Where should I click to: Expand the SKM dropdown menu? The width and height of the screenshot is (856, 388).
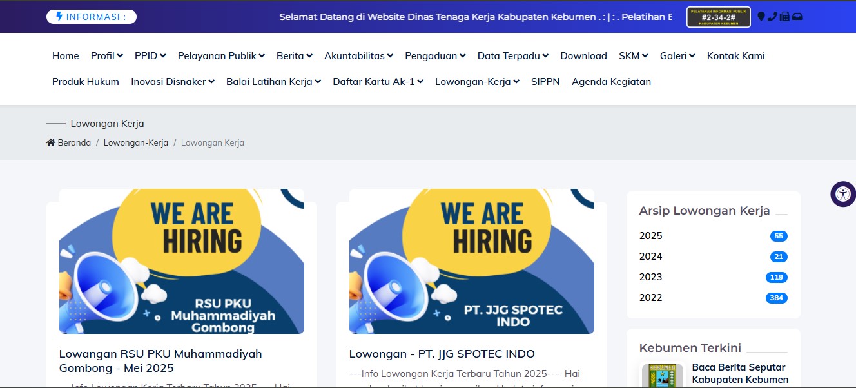pyautogui.click(x=634, y=56)
